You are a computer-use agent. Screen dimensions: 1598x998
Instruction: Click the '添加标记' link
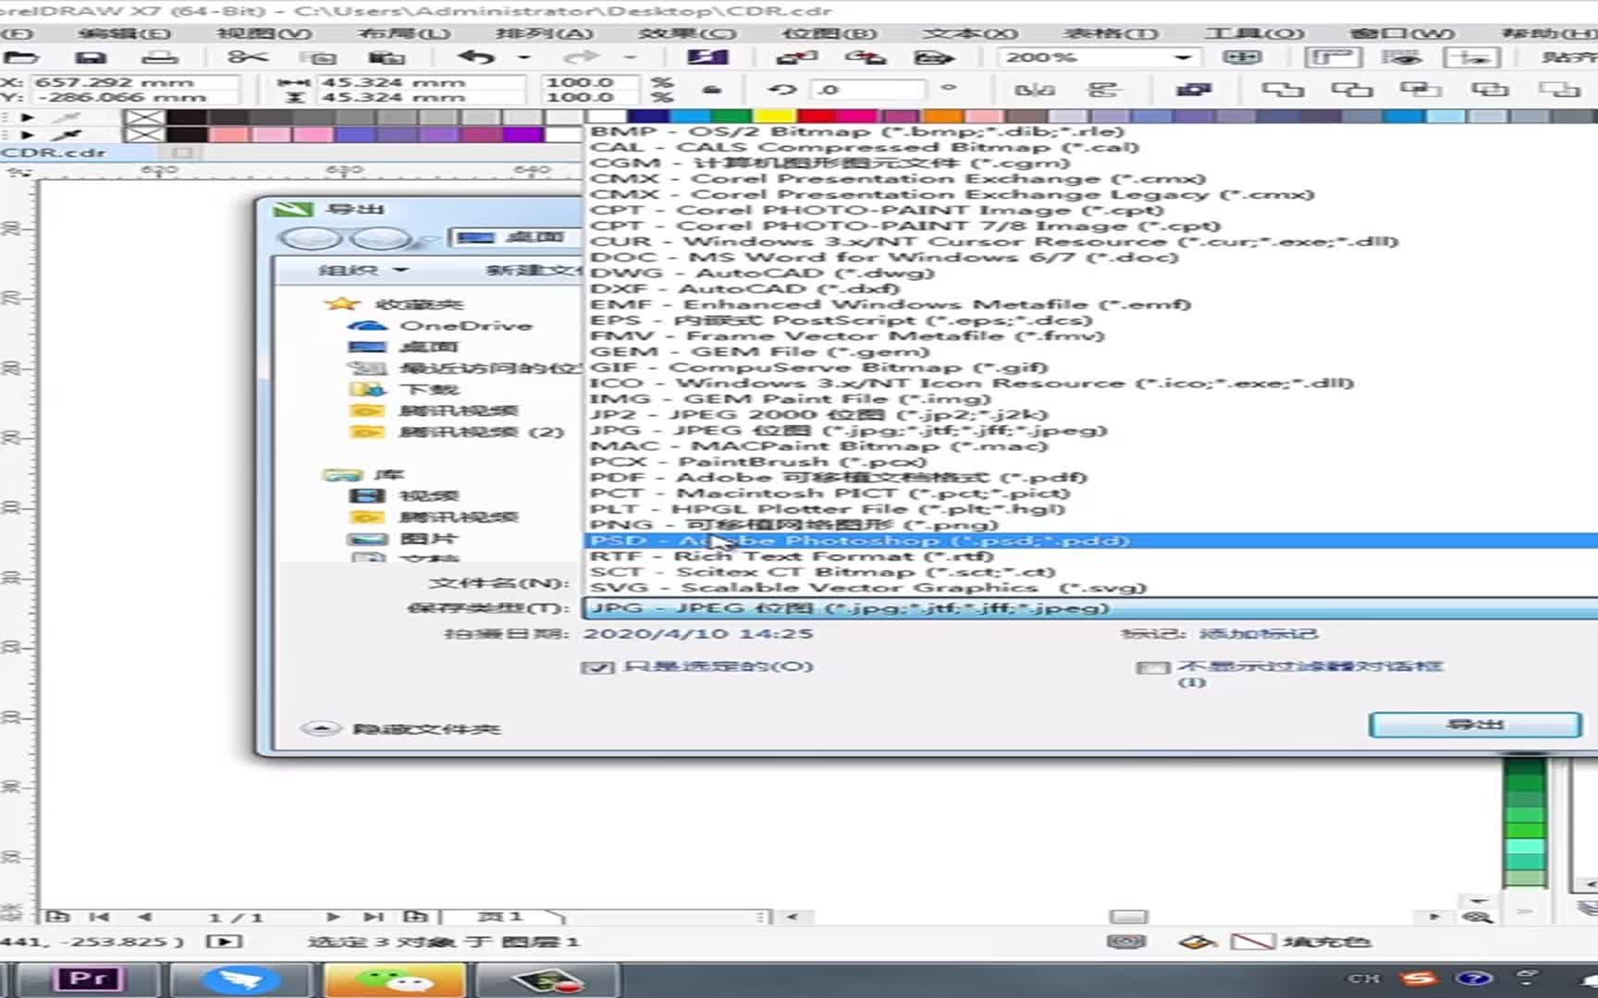pos(1259,634)
